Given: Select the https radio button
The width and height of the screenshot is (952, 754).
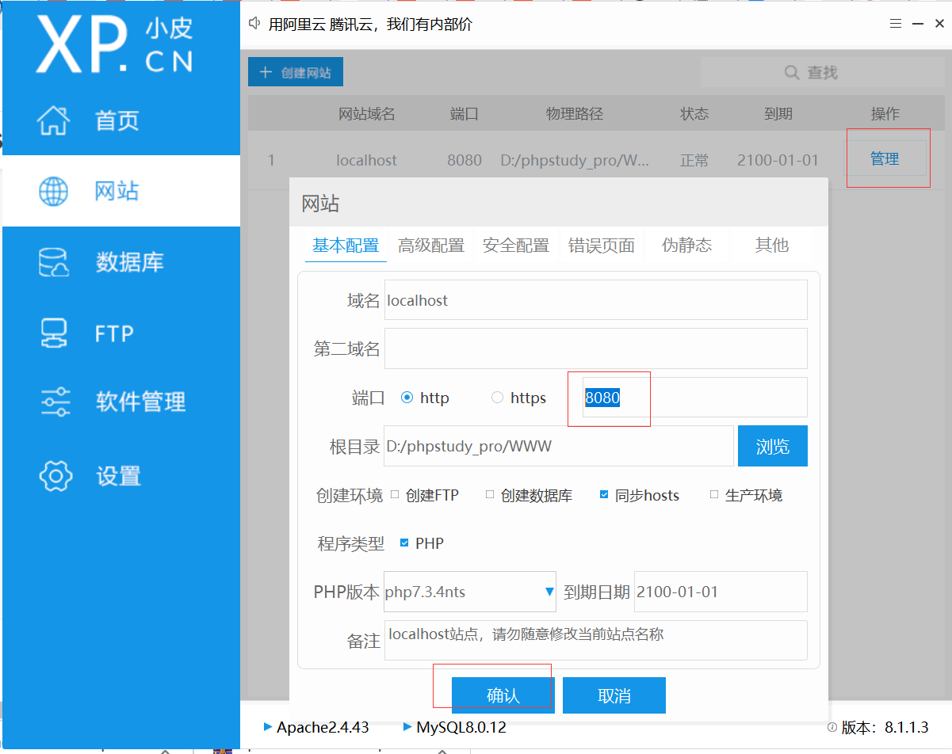Looking at the screenshot, I should click(497, 398).
